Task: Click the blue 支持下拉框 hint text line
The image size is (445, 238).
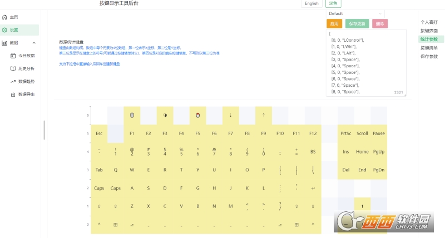Action: 90,64
